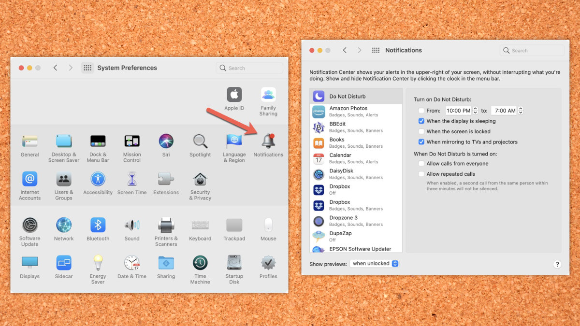Select the Dropbox entry marked Off
580x326 pixels.
click(x=356, y=190)
